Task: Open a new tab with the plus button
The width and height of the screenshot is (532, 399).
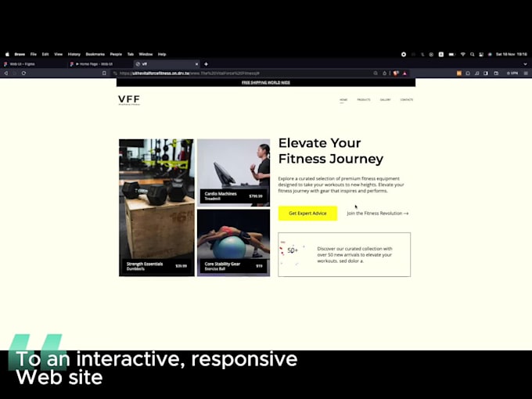Action: (x=206, y=64)
